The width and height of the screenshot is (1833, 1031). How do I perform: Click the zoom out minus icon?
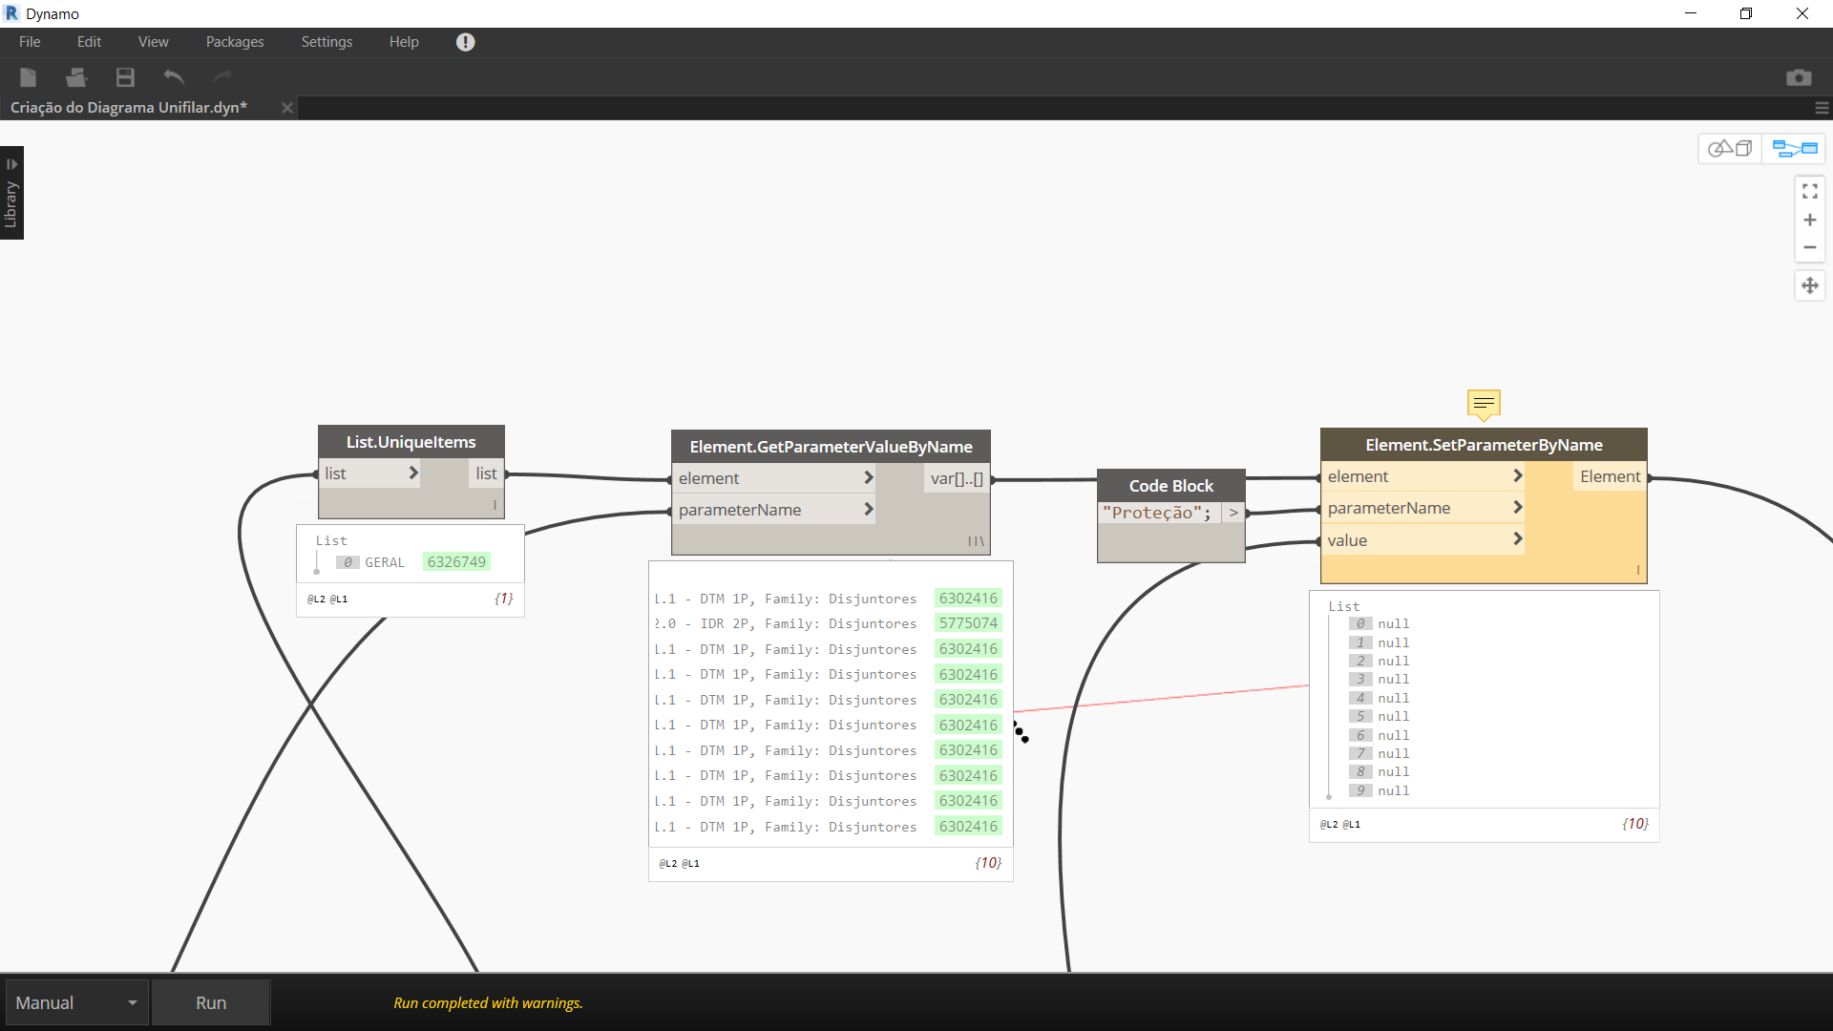click(x=1809, y=247)
